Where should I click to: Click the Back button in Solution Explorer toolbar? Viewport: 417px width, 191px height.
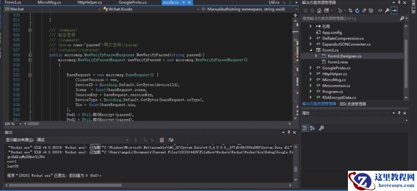[305, 10]
